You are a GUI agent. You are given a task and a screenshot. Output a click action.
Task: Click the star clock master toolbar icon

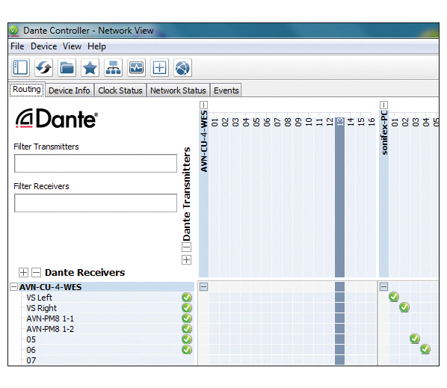pos(90,68)
